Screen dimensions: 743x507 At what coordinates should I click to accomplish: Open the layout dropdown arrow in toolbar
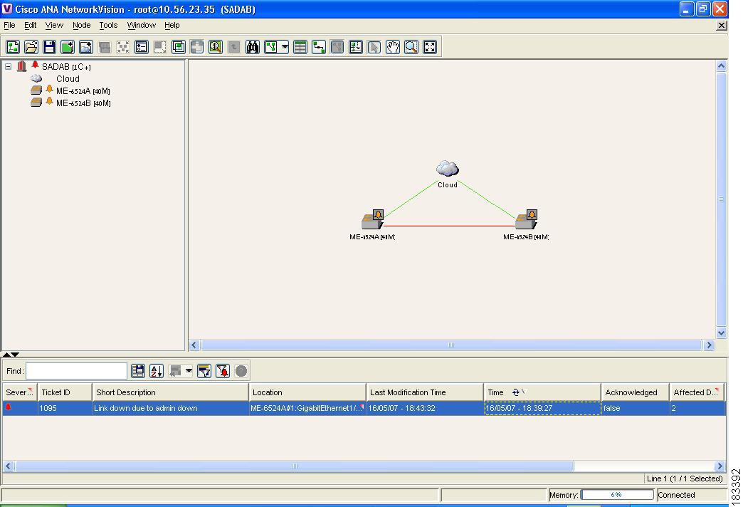[x=285, y=47]
